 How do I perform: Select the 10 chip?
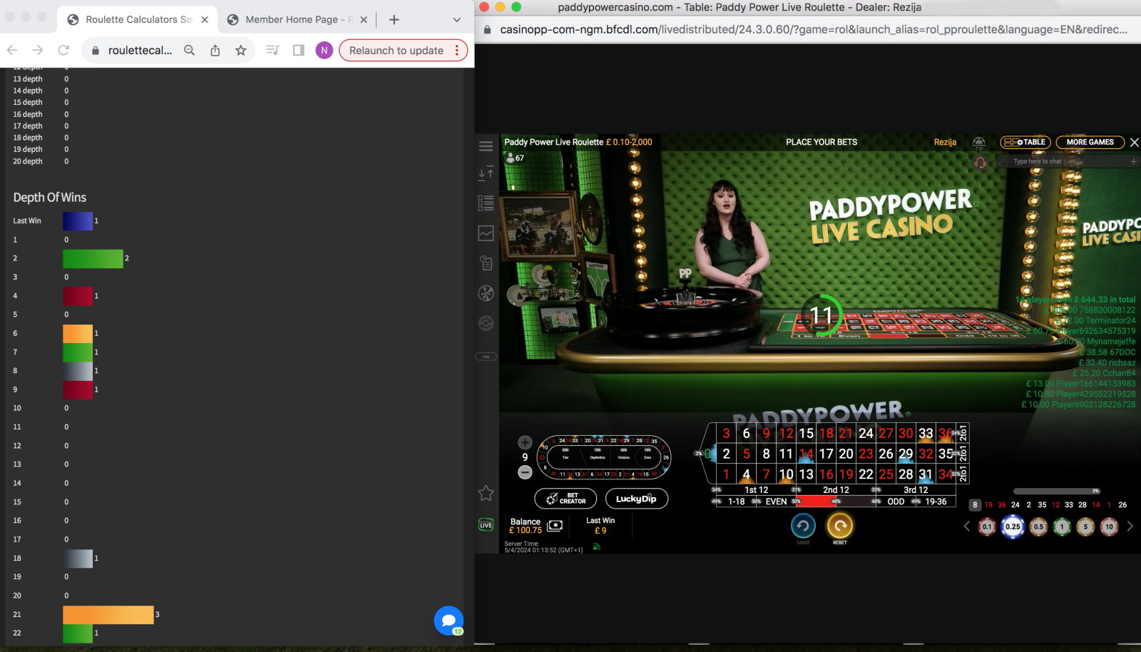(1109, 527)
